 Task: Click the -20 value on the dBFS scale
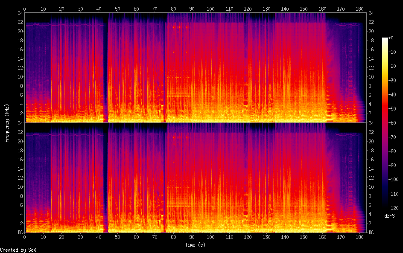[x=392, y=66]
